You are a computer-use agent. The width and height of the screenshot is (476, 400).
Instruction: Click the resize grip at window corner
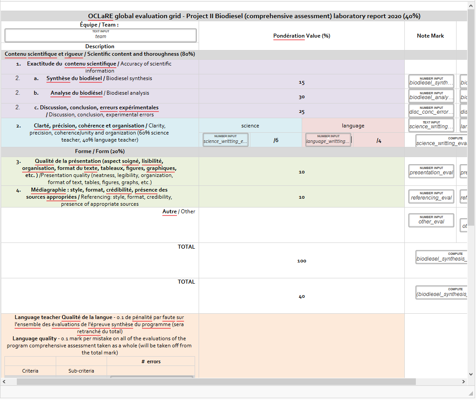point(471,393)
